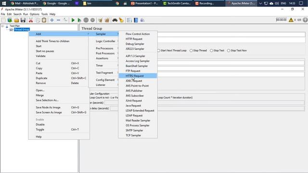Viewport: 308px width, 173px height.
Task: Click the Test Plan flask icon
Action: tap(7, 26)
